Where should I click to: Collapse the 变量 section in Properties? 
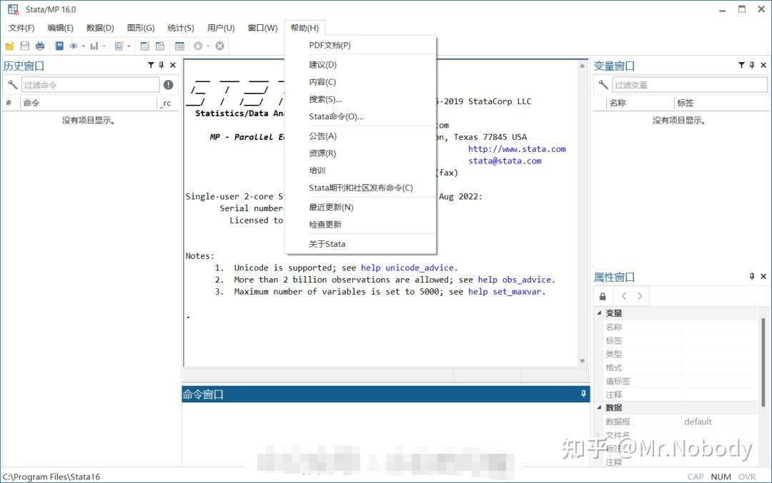599,312
